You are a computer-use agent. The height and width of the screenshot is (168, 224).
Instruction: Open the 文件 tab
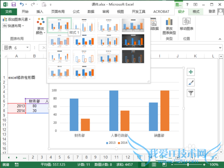tap(9, 12)
